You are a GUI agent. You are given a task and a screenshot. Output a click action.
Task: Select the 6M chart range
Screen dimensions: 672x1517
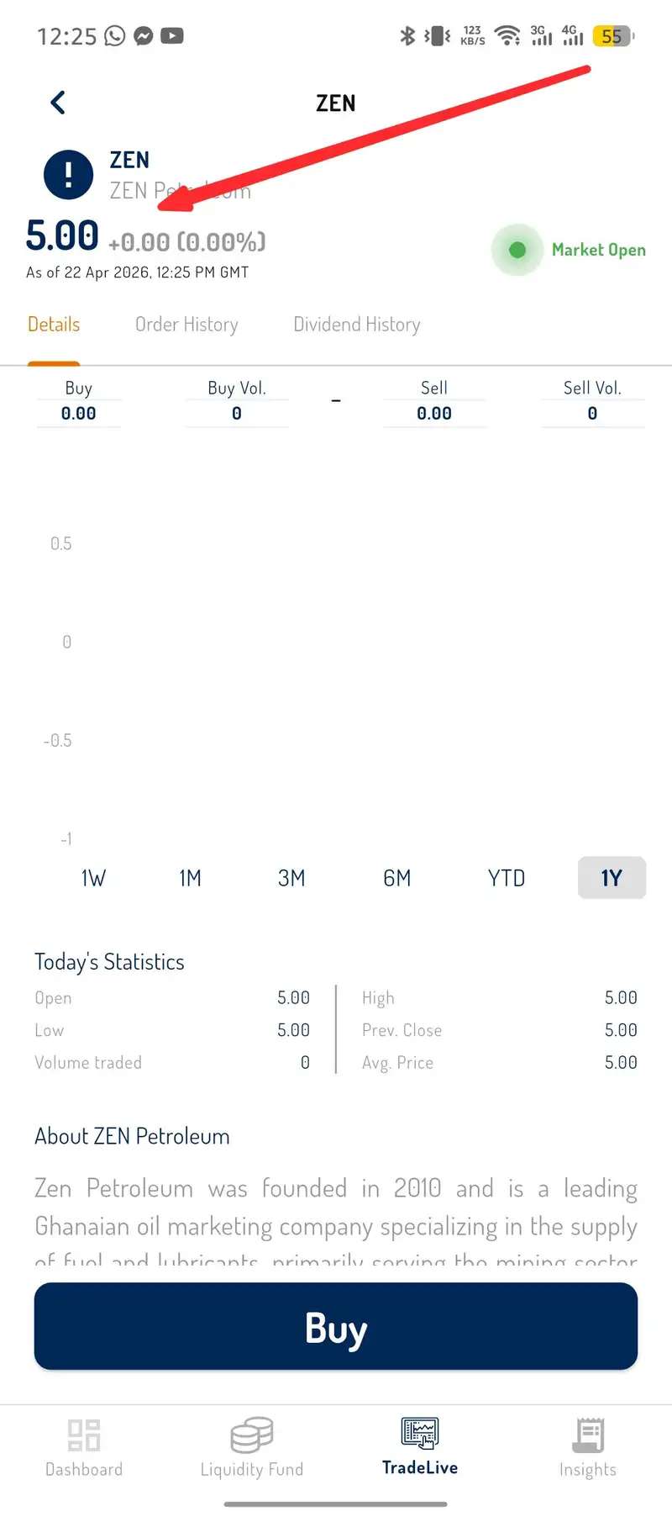point(397,878)
